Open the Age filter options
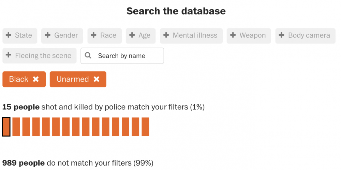Viewport: 341px width, 170px height. click(140, 36)
